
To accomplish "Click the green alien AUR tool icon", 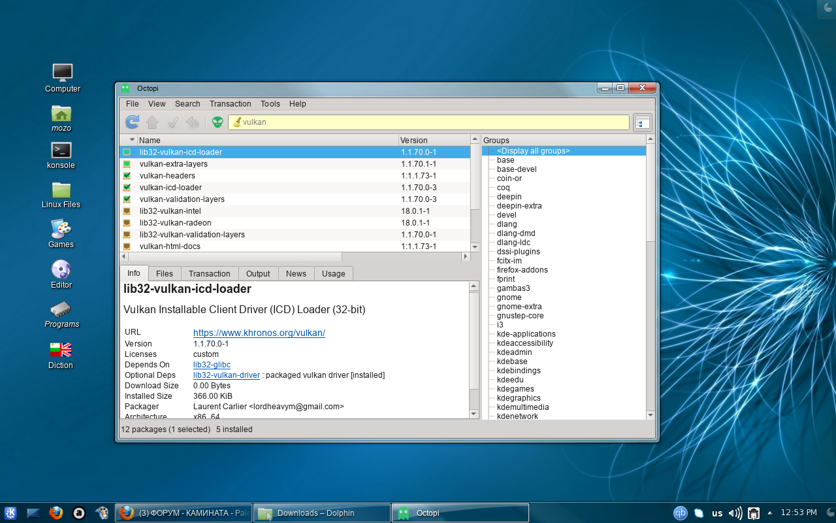I will tap(217, 122).
